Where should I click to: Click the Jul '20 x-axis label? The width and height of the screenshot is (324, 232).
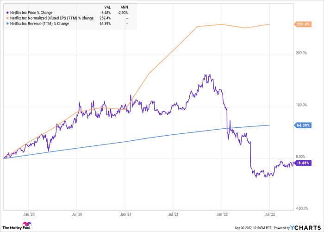pos(77,215)
